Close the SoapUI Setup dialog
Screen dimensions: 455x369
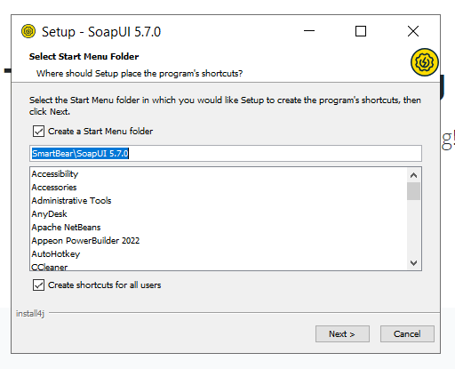tap(413, 31)
